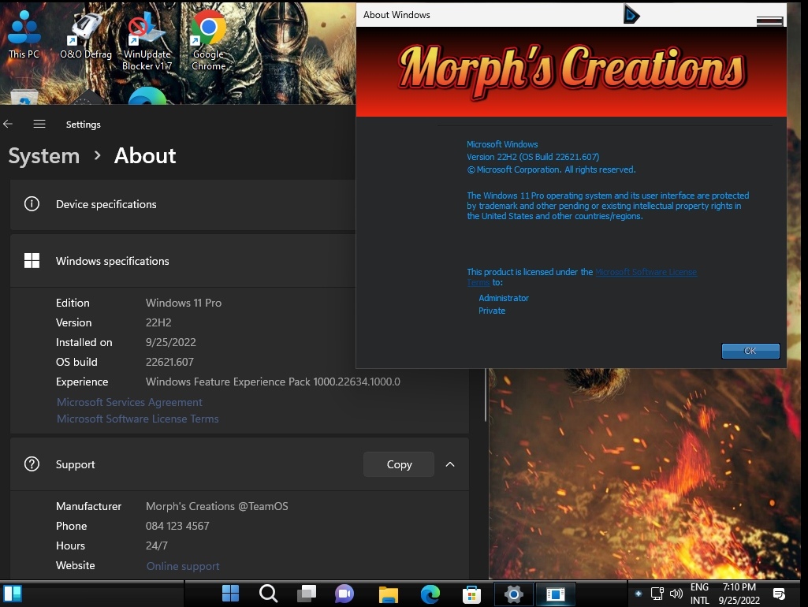
Task: Open Microsoft Software License Terms link in Settings
Action: coord(138,419)
